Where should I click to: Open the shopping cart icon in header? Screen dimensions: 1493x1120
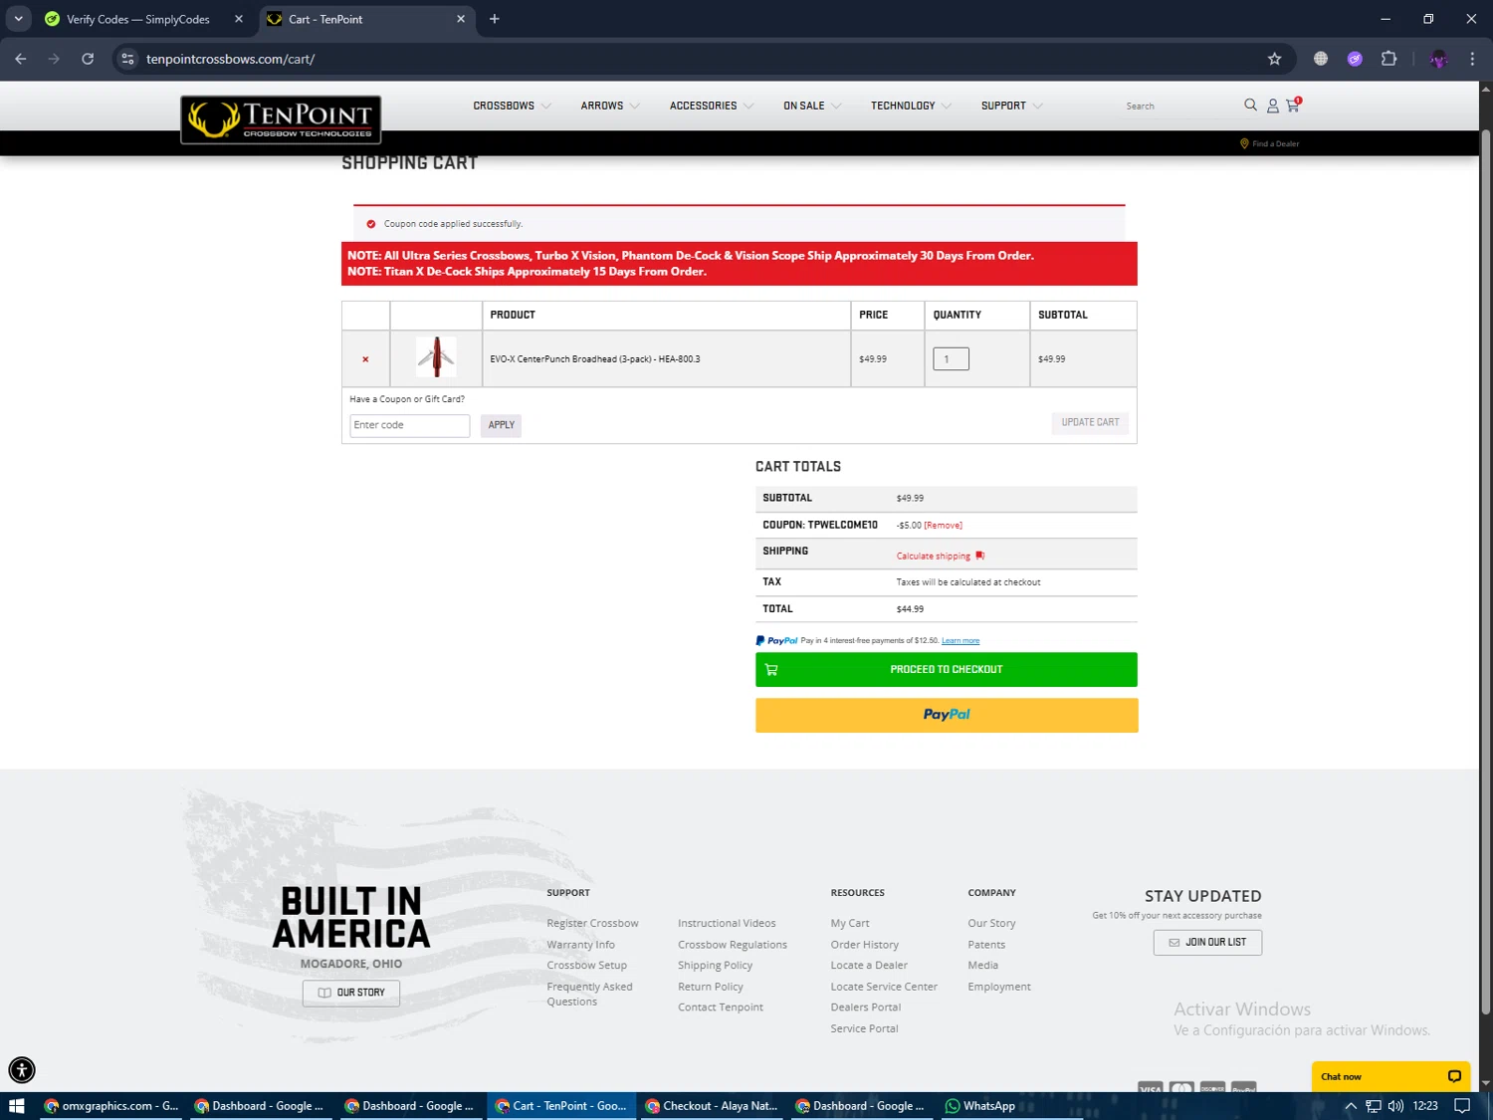pos(1293,105)
